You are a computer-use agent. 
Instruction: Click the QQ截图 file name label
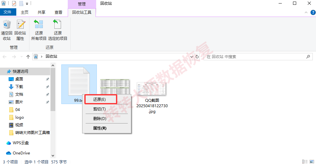152,106
